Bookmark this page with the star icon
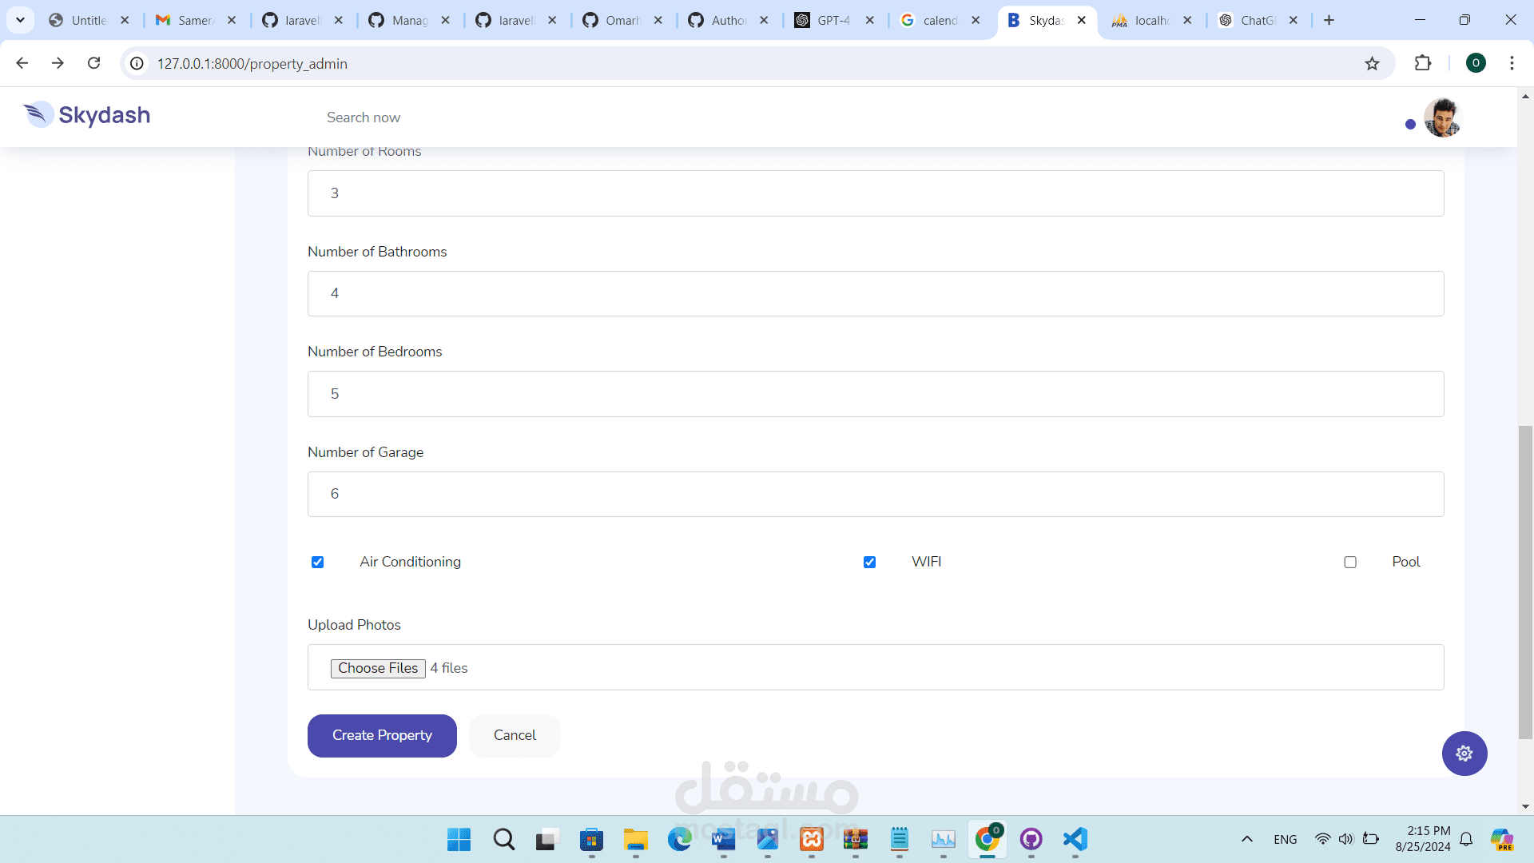Viewport: 1534px width, 863px height. pos(1372,63)
